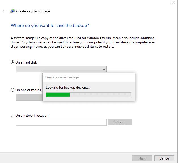Click the 'Looking for backup devices...' text
178x163 pixels.
click(68, 87)
